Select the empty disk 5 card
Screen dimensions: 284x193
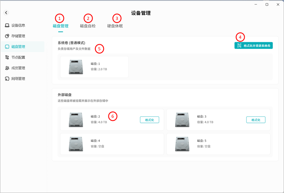(218, 143)
